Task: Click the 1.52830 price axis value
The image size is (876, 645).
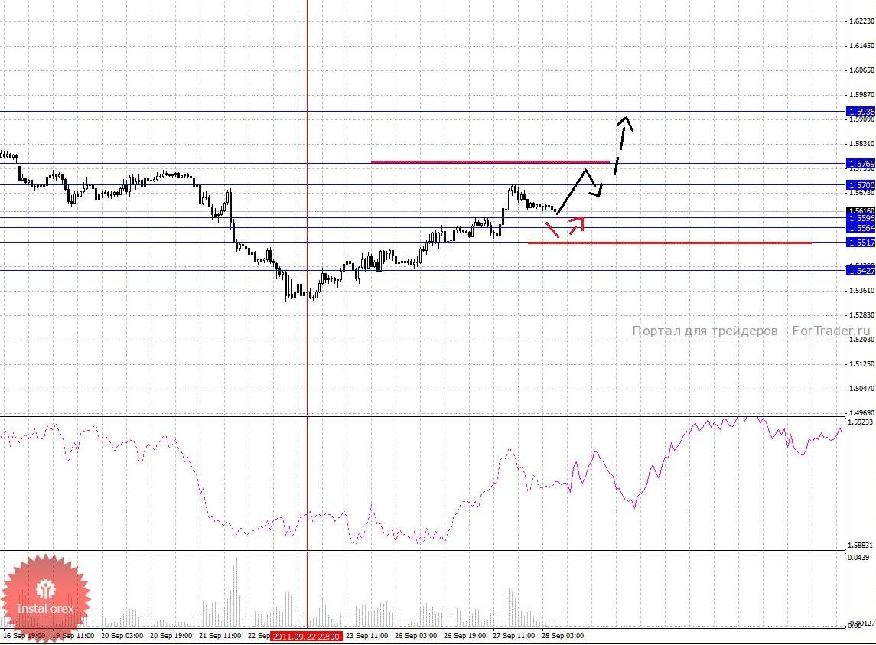Action: 861,314
